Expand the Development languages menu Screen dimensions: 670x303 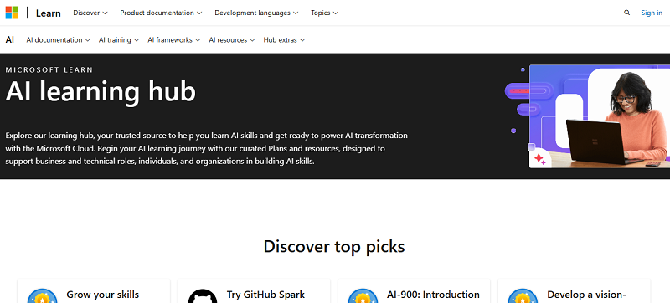tap(256, 13)
